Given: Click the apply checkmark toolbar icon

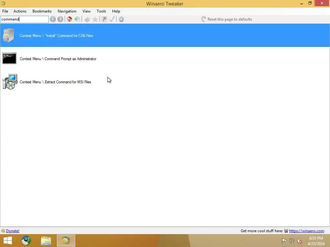Looking at the screenshot, I should tap(112, 19).
